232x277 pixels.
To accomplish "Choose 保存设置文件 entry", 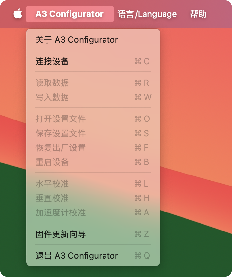I will 61,133.
